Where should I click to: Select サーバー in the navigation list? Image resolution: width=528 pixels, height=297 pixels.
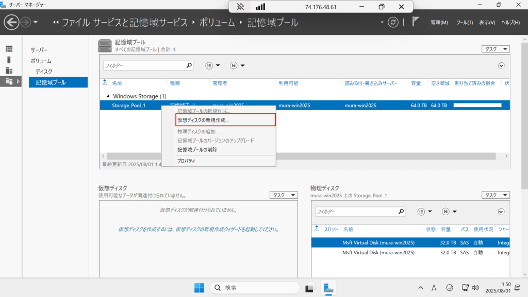click(39, 50)
